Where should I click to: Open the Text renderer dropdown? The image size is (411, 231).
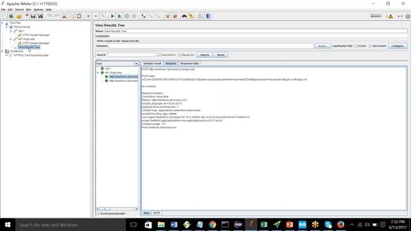coord(136,64)
